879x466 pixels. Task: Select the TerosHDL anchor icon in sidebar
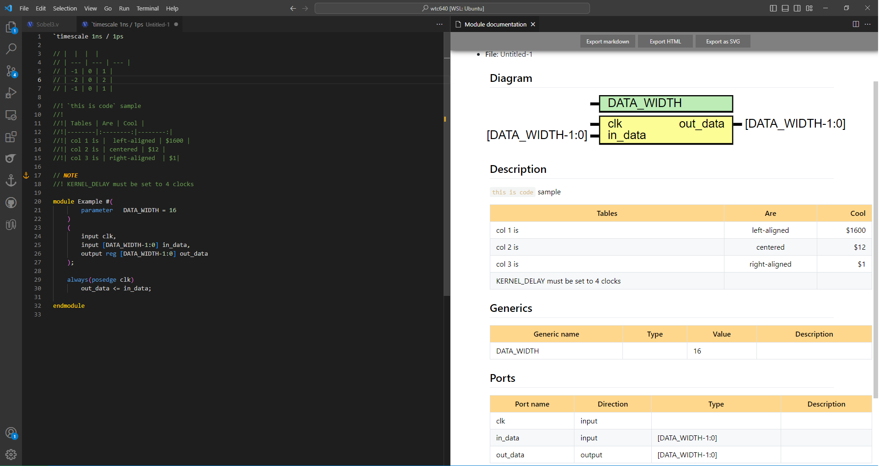pos(11,180)
